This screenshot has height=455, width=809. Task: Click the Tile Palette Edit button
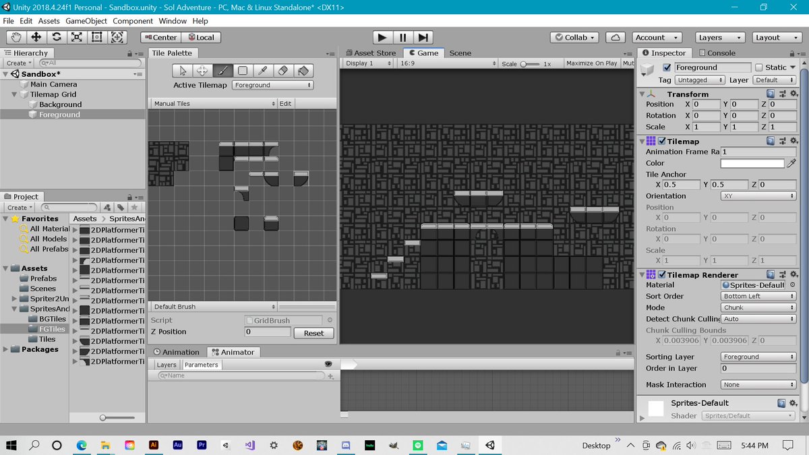pyautogui.click(x=286, y=104)
